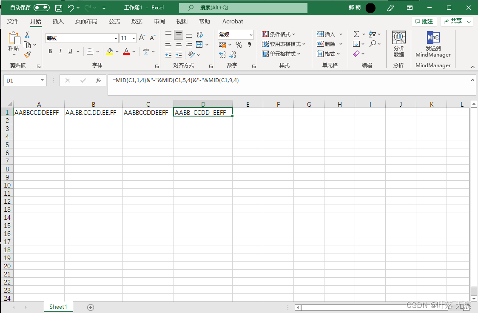The width and height of the screenshot is (478, 313).
Task: Click the Paste clipboard icon
Action: [14, 38]
